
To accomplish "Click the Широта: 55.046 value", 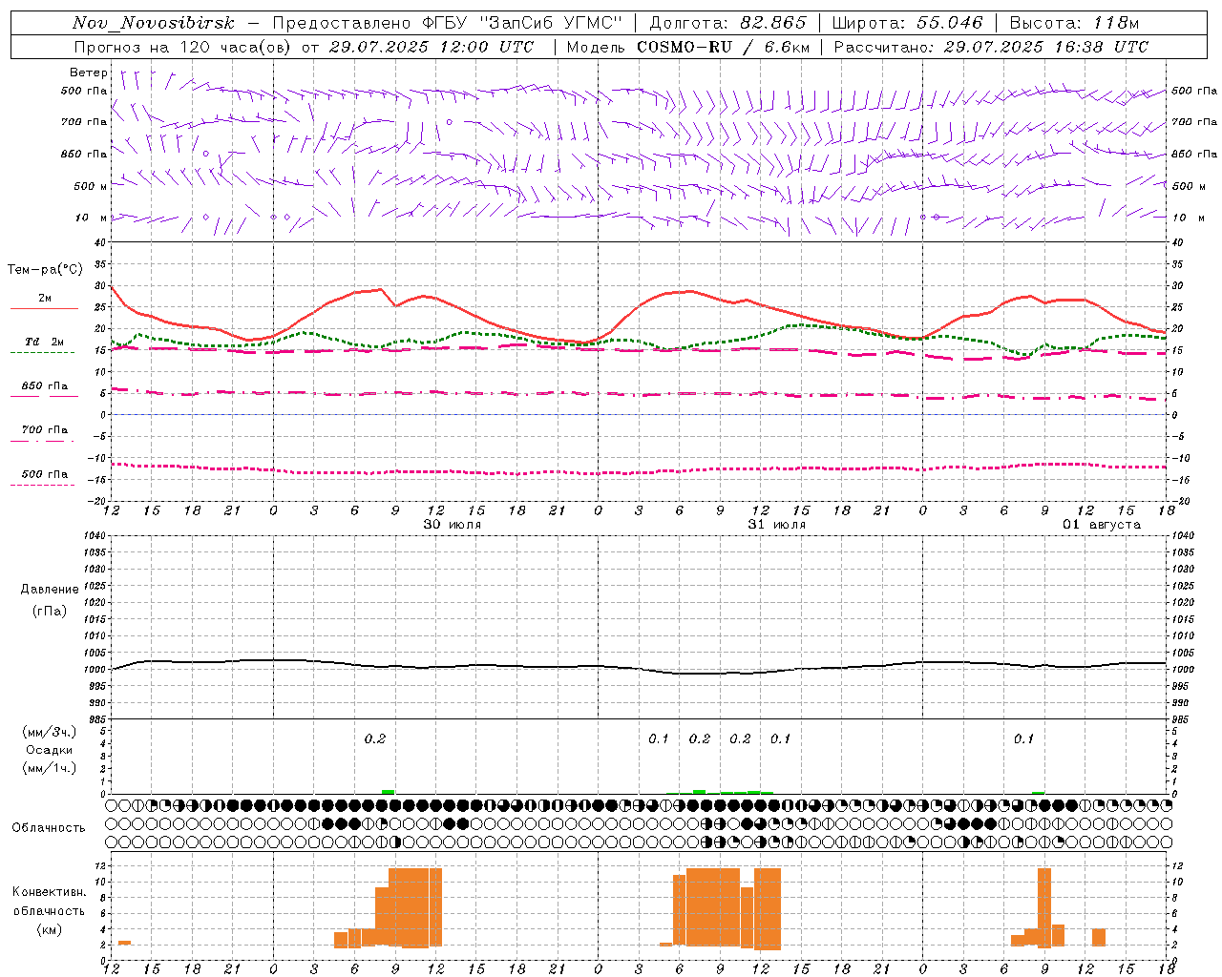I will (907, 23).
